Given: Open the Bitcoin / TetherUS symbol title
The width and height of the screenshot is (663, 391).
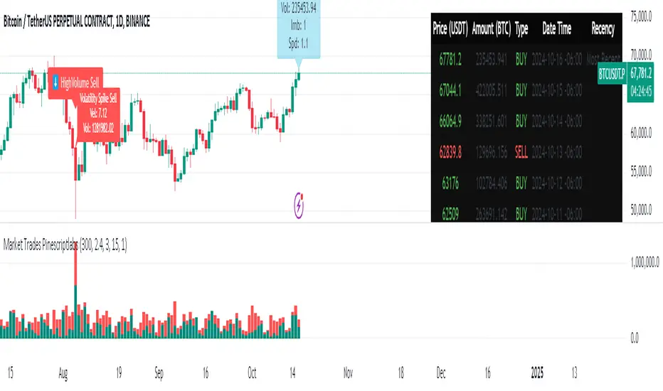Looking at the screenshot, I should click(78, 23).
